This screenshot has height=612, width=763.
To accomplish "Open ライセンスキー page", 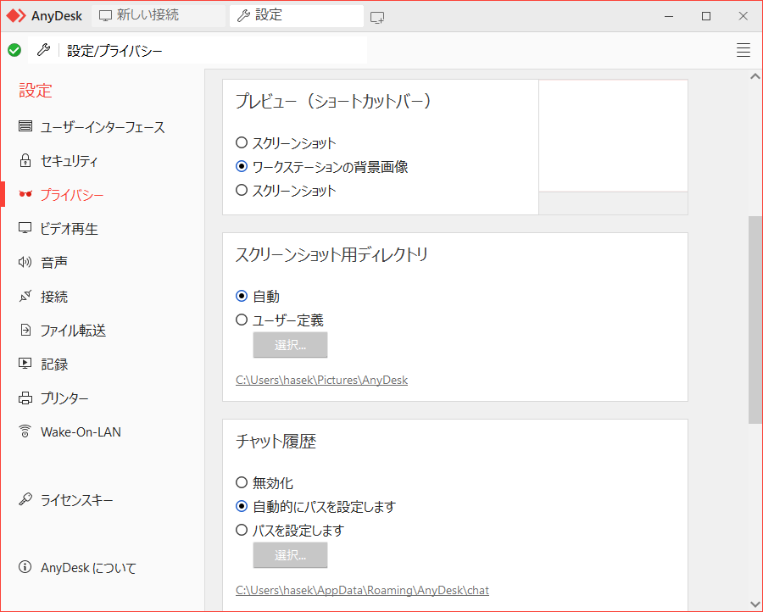I will 77,499.
